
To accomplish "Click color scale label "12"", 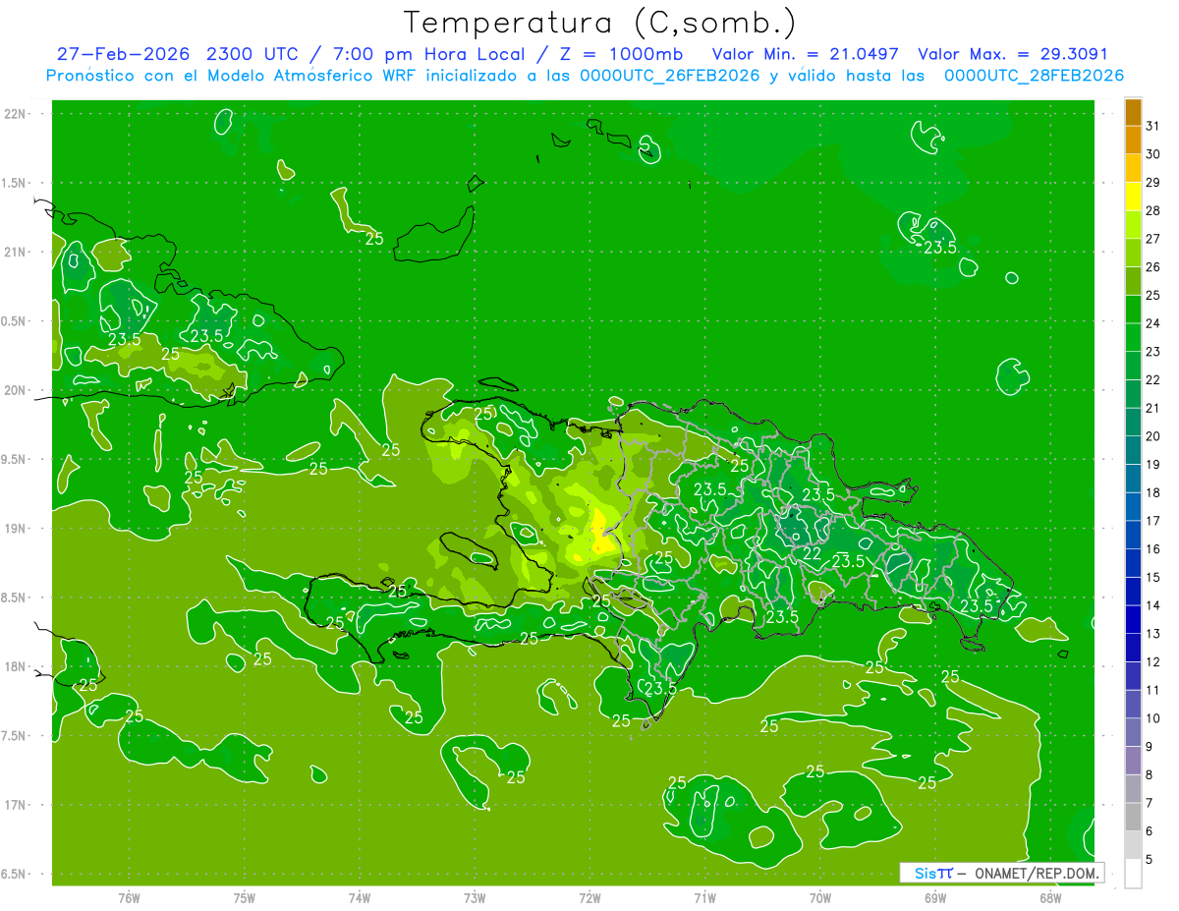I will point(1153,662).
